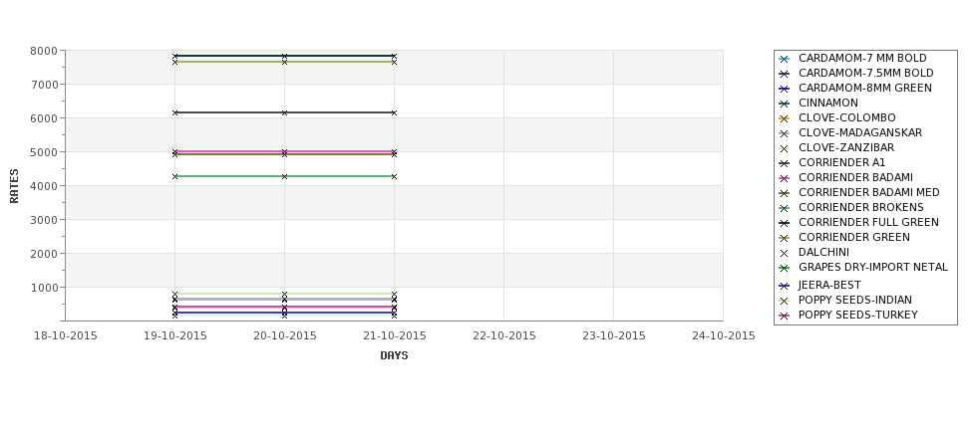The width and height of the screenshot is (972, 427).
Task: Click the 6150 line data point on 21-10-2015
Action: coord(394,112)
